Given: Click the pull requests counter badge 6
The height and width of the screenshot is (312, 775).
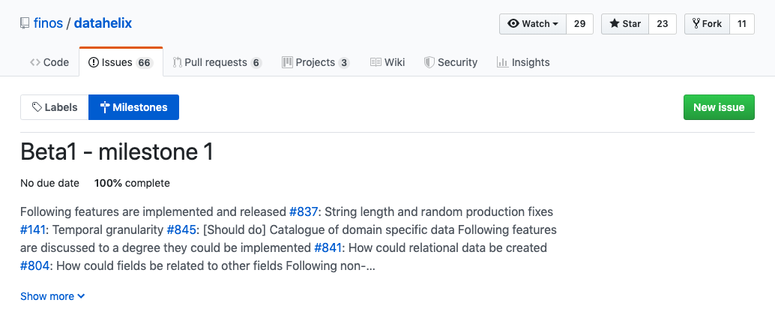Looking at the screenshot, I should click(256, 63).
